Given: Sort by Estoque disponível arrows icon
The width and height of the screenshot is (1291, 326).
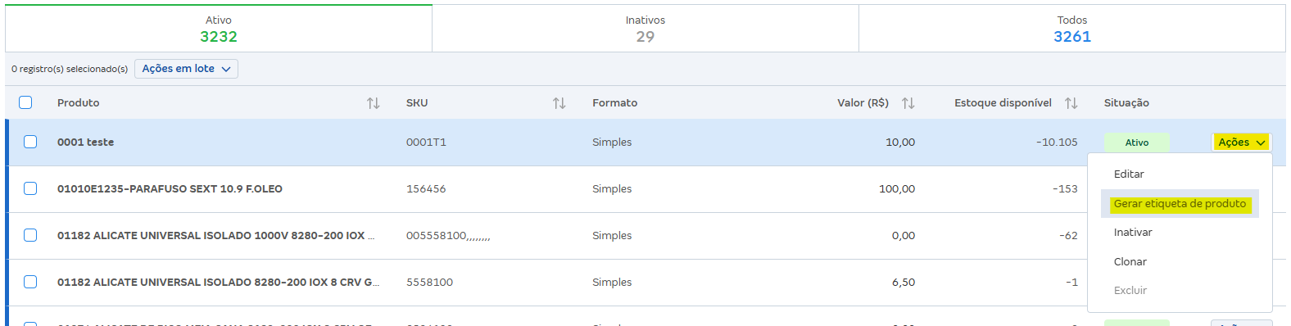Looking at the screenshot, I should (1071, 103).
